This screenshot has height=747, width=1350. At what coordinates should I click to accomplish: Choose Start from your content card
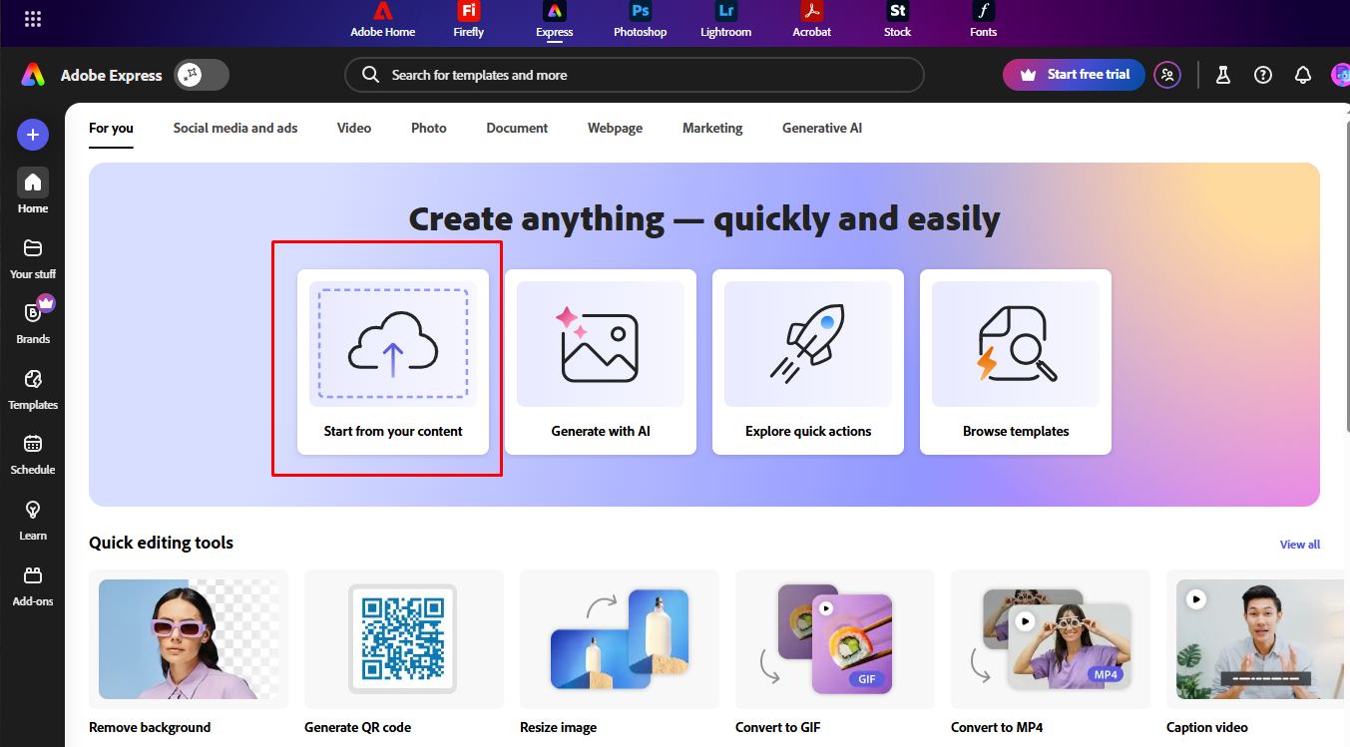point(393,362)
